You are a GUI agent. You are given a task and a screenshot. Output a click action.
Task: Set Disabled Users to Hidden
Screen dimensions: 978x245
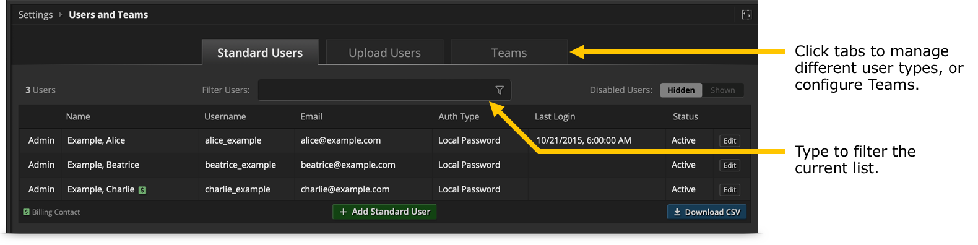[681, 90]
